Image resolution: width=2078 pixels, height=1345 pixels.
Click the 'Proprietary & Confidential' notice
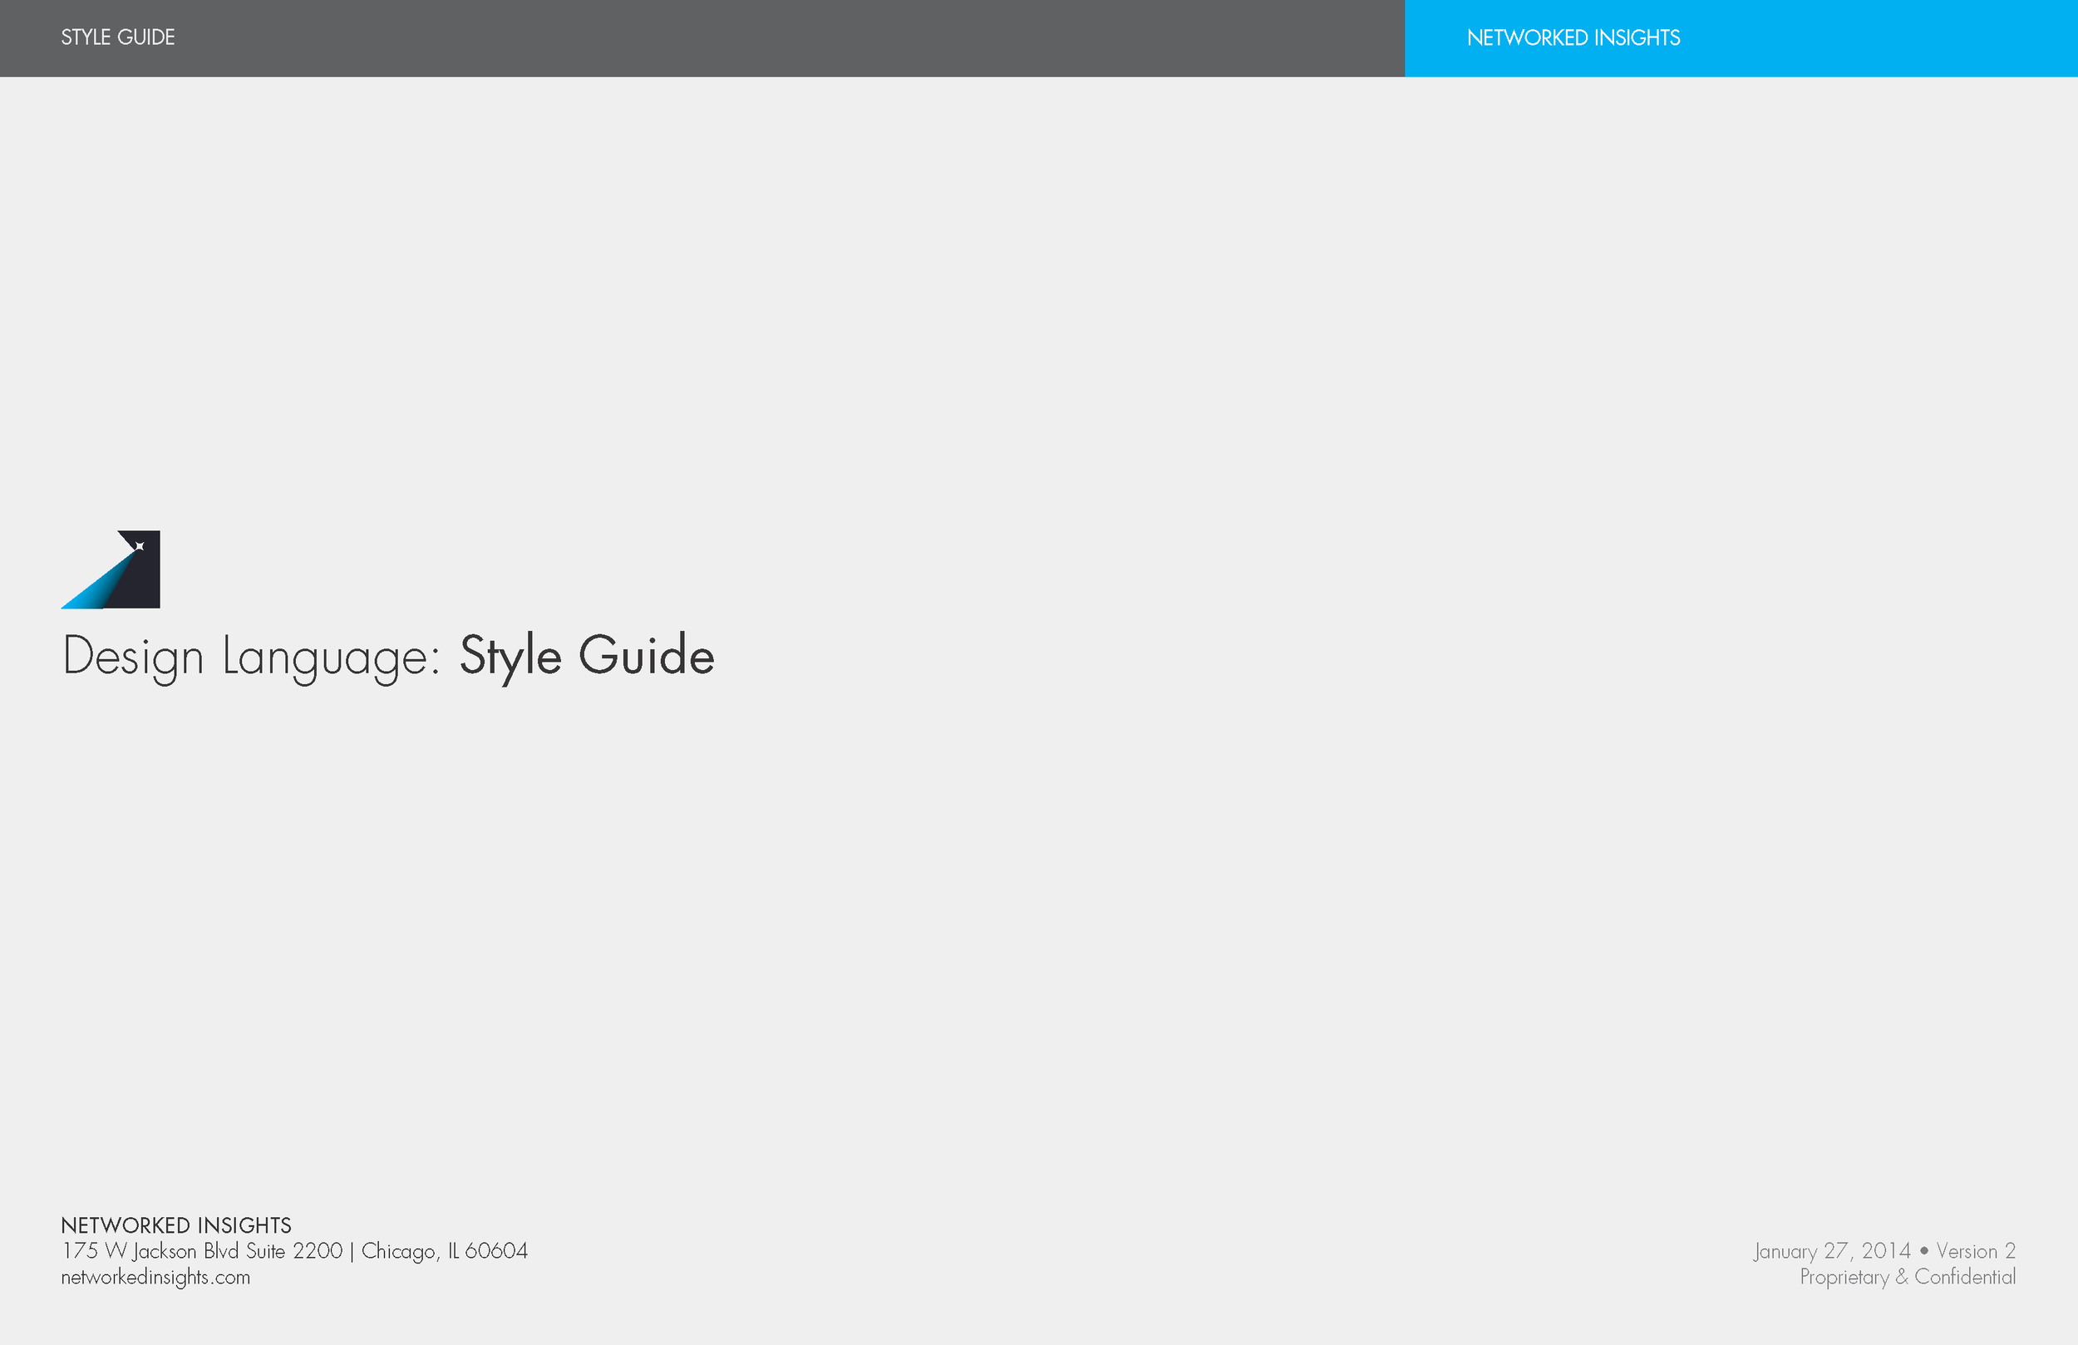(1908, 1277)
